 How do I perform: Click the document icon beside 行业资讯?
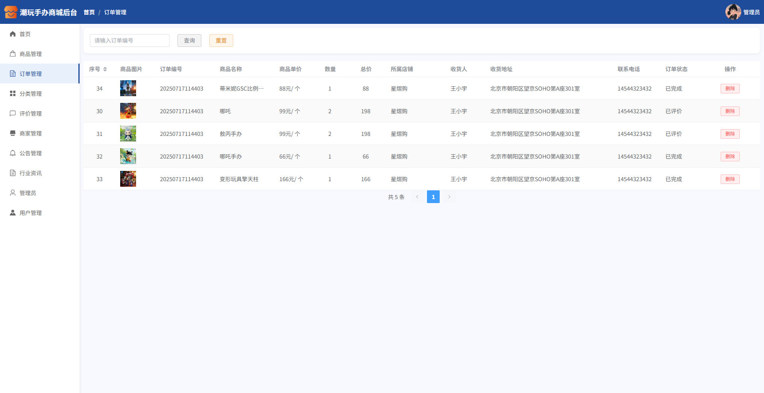click(13, 173)
